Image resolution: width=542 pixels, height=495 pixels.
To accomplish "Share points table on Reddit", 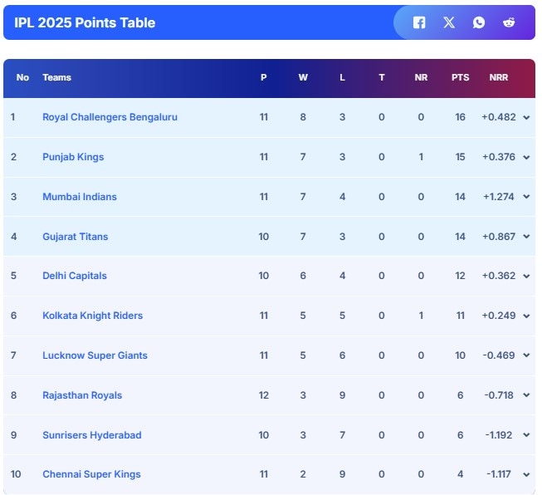I will pos(509,22).
